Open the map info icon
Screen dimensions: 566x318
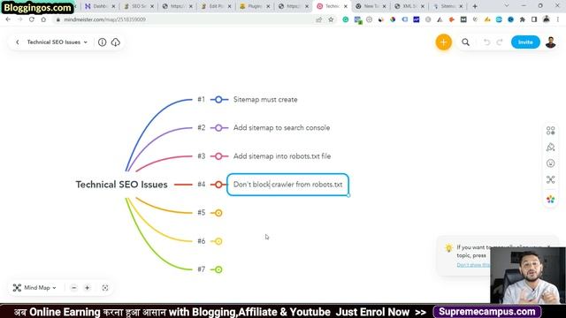[x=103, y=42]
